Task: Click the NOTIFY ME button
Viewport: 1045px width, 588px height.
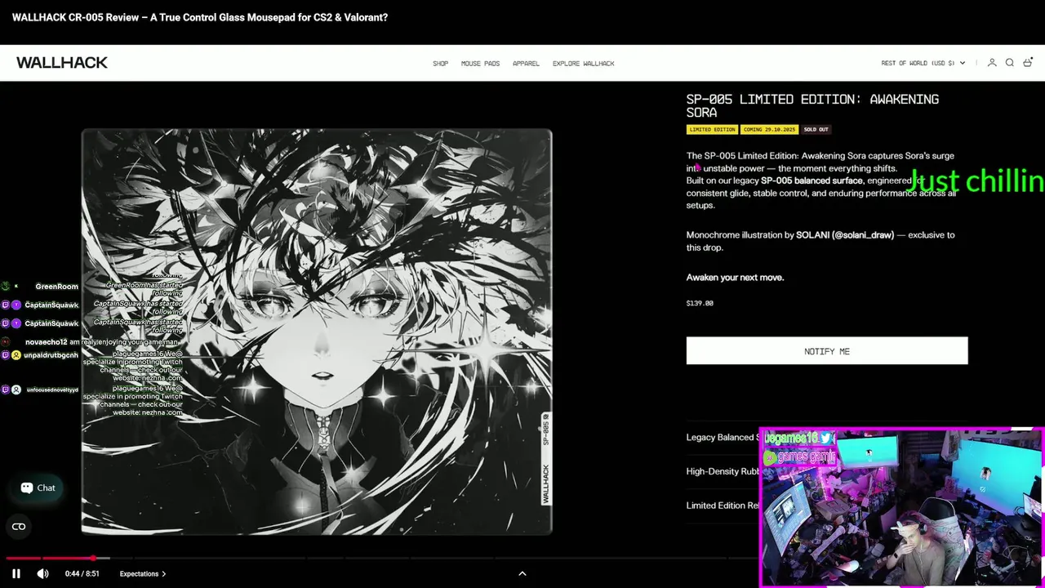Action: click(x=827, y=351)
